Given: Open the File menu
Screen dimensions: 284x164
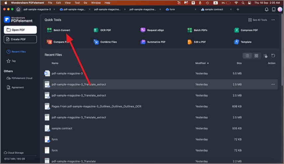Looking at the screenshot, I should click(50, 3).
